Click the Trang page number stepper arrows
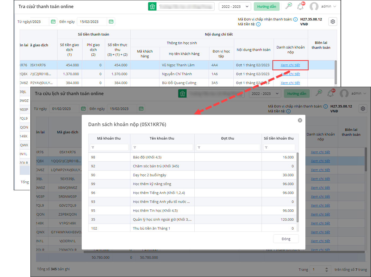The height and width of the screenshot is (277, 371). pos(327,269)
